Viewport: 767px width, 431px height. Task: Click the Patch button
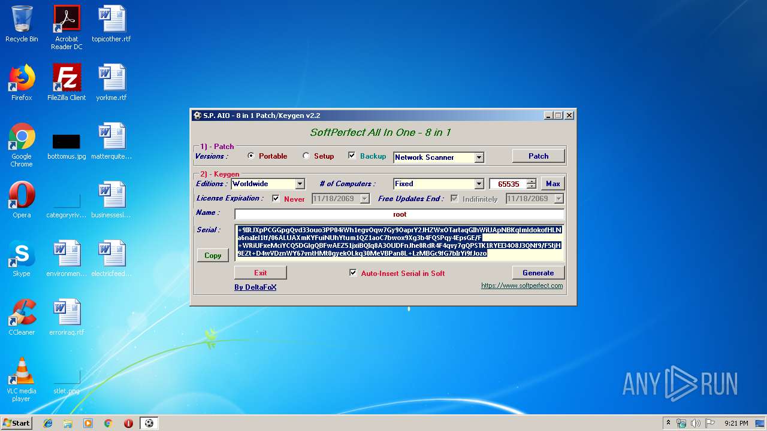[x=538, y=156]
